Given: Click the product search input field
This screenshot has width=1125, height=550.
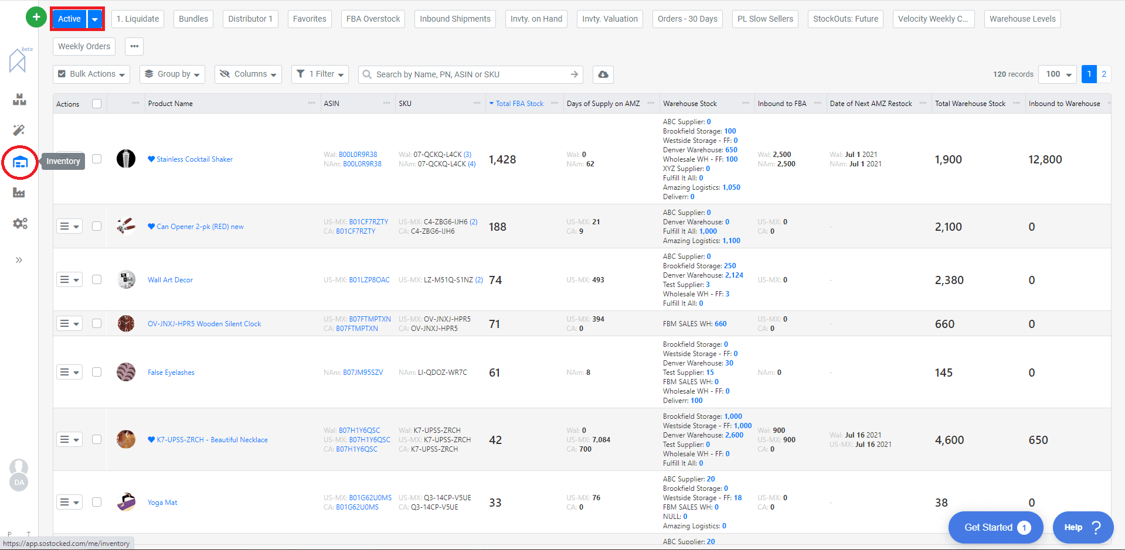Looking at the screenshot, I should tap(471, 74).
